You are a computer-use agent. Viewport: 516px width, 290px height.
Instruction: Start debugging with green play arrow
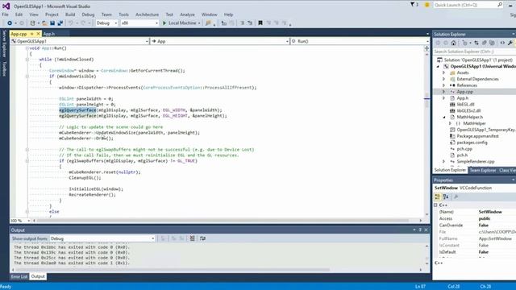(x=164, y=23)
